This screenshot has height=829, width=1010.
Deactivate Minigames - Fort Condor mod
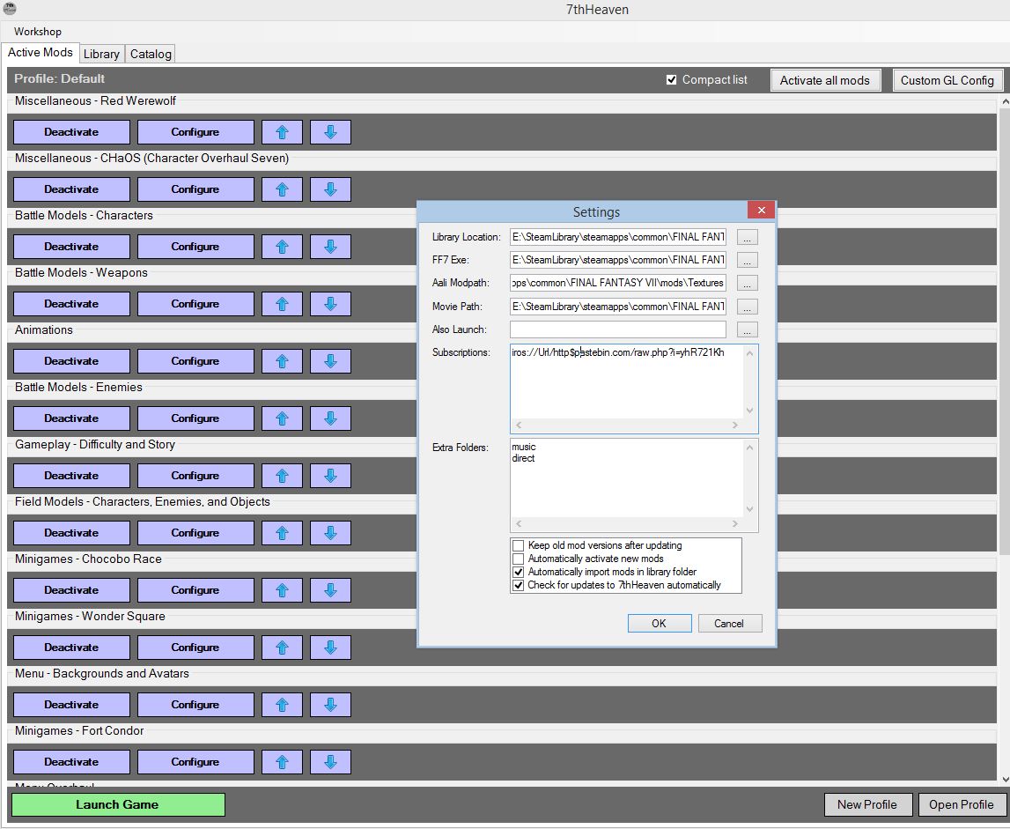tap(71, 762)
